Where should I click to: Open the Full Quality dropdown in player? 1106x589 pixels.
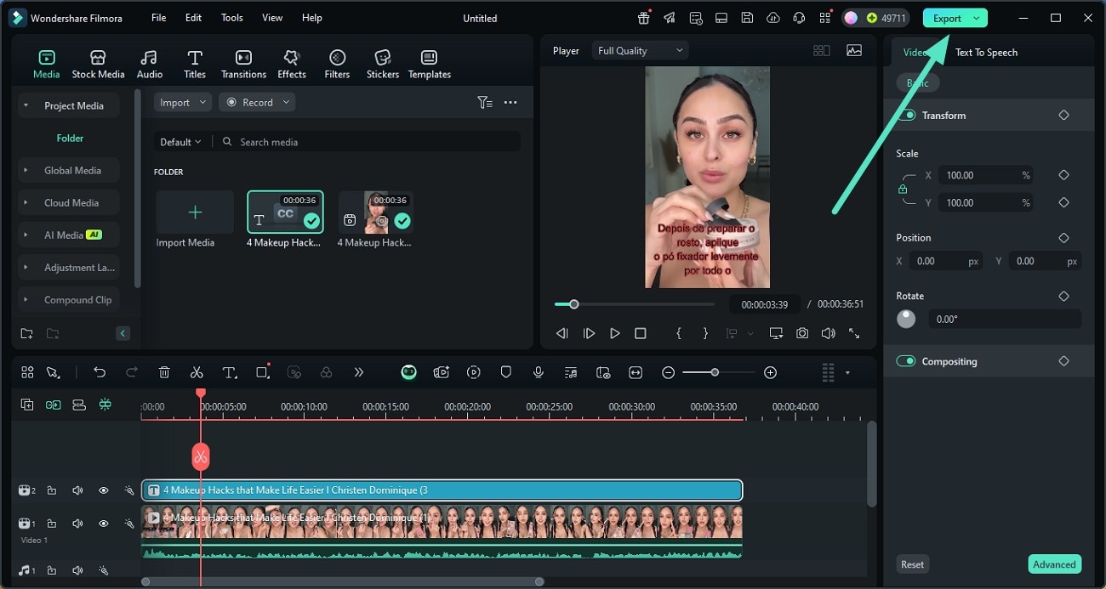click(641, 50)
